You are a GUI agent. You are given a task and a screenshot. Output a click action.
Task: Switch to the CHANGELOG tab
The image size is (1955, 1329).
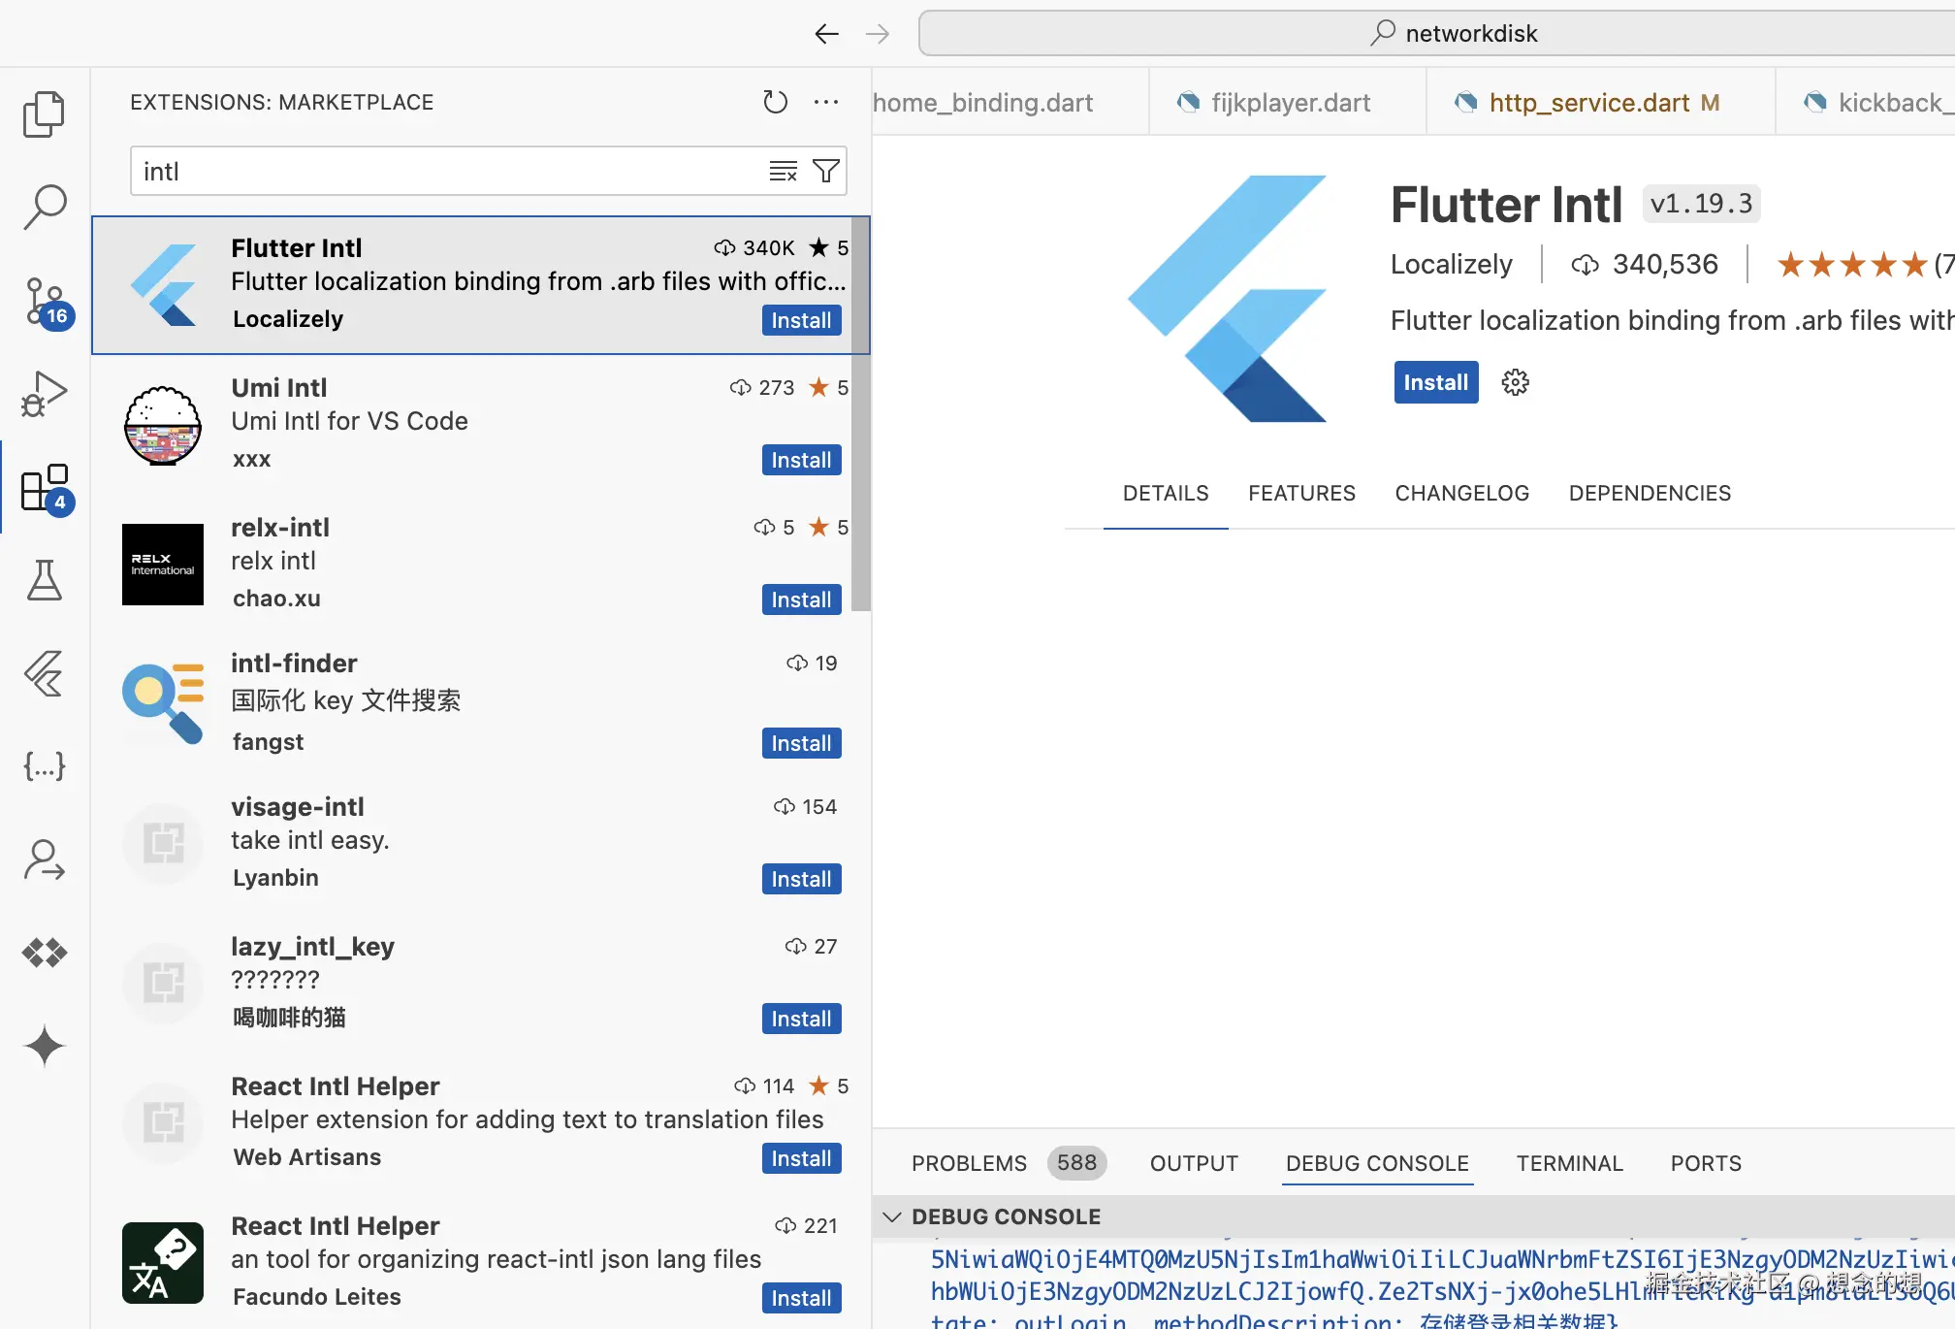1461,493
